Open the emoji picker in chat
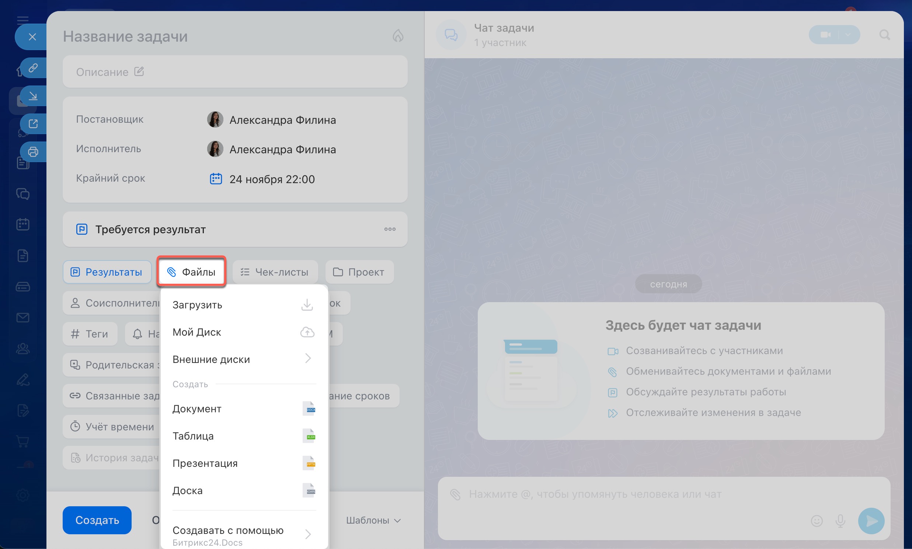Image resolution: width=912 pixels, height=549 pixels. (817, 521)
